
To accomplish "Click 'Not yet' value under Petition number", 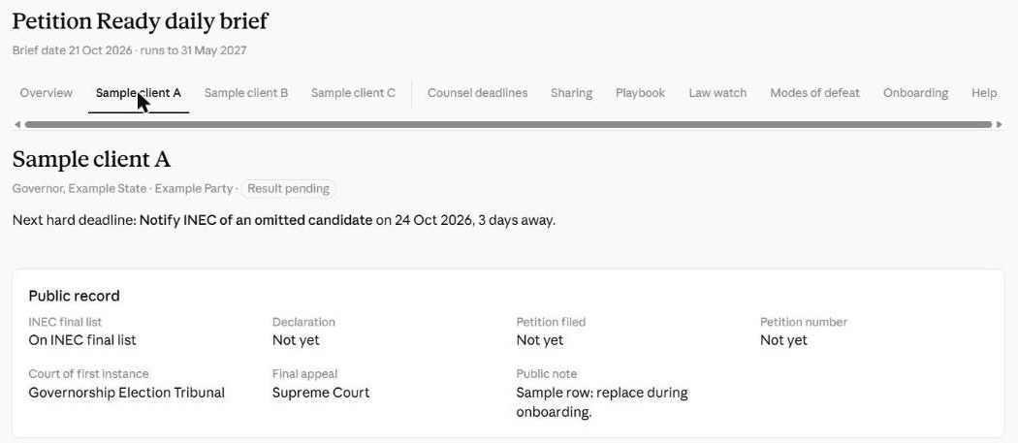I will (783, 340).
